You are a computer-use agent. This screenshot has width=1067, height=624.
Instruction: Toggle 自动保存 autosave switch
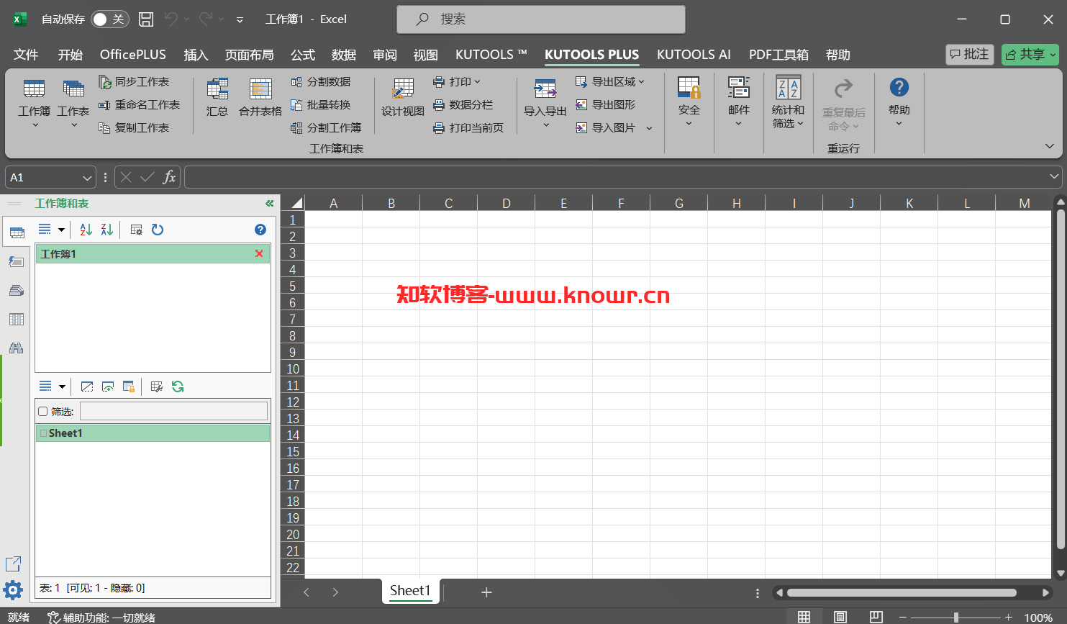(x=110, y=19)
